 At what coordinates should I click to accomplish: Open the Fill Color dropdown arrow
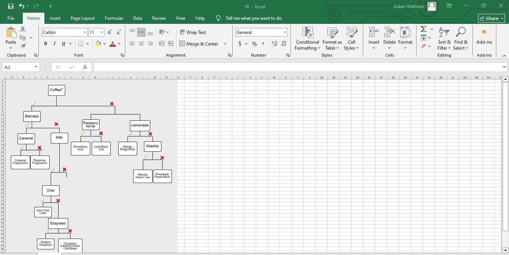[105, 44]
